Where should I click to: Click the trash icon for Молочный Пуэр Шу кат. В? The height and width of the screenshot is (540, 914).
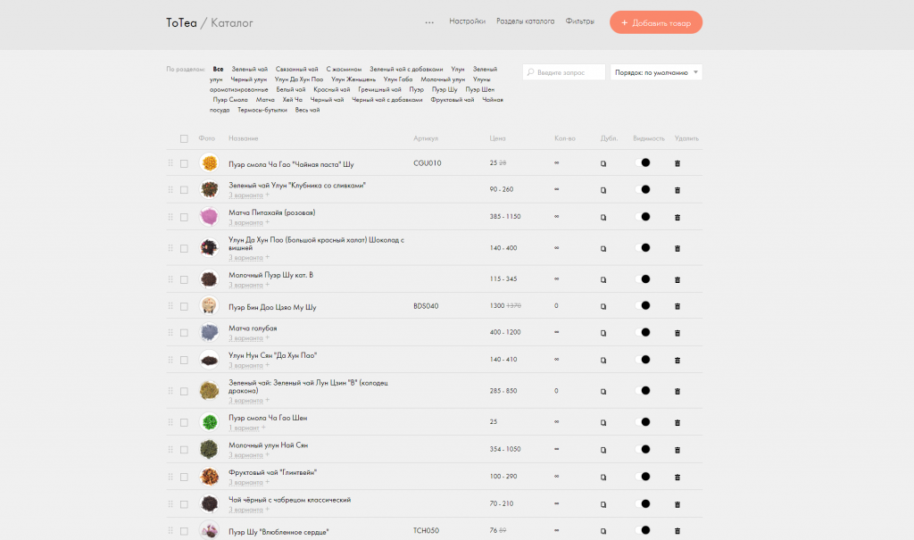[x=677, y=279]
